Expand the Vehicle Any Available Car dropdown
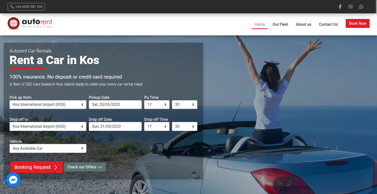Image resolution: width=377 pixels, height=194 pixels. pos(48,148)
